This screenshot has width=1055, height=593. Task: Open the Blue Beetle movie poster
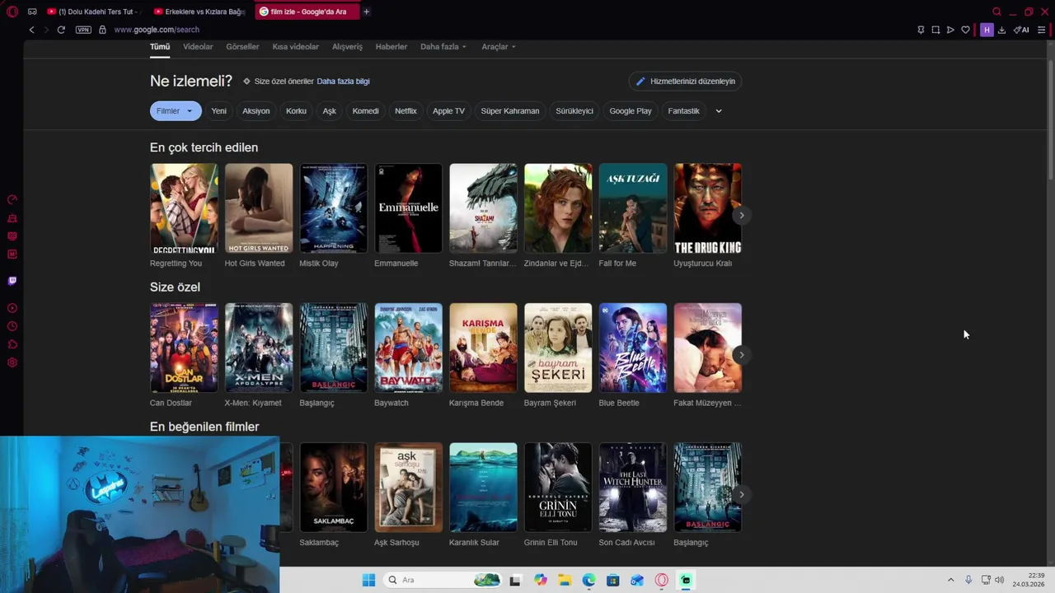(633, 348)
